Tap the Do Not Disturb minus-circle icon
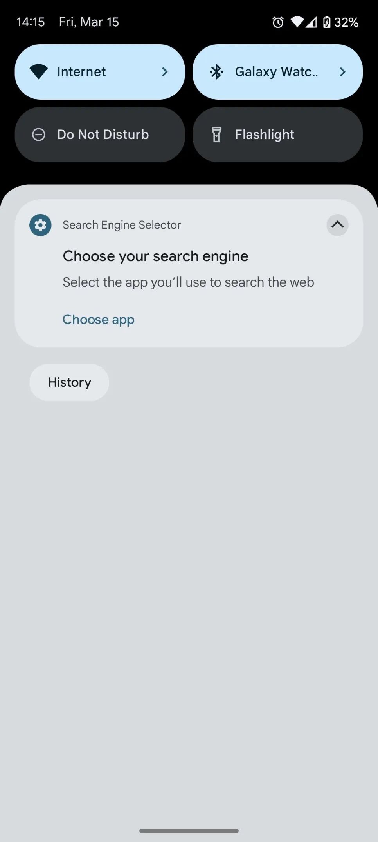Image resolution: width=378 pixels, height=842 pixels. tap(39, 135)
